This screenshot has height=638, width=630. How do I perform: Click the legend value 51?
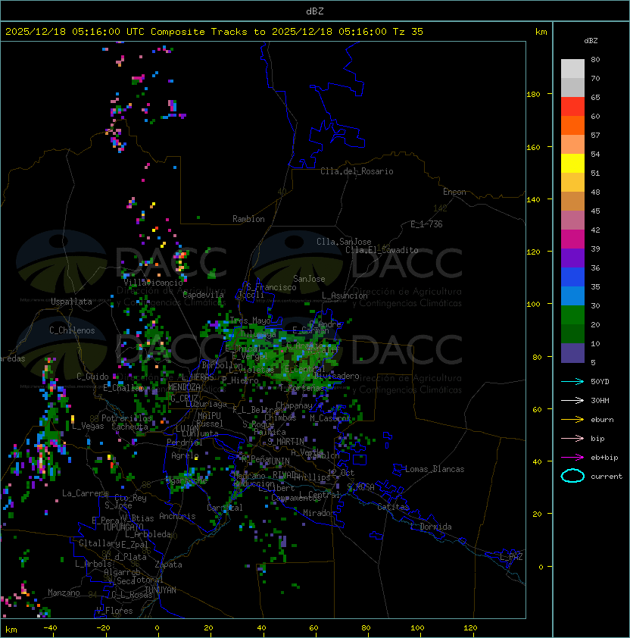(x=595, y=173)
